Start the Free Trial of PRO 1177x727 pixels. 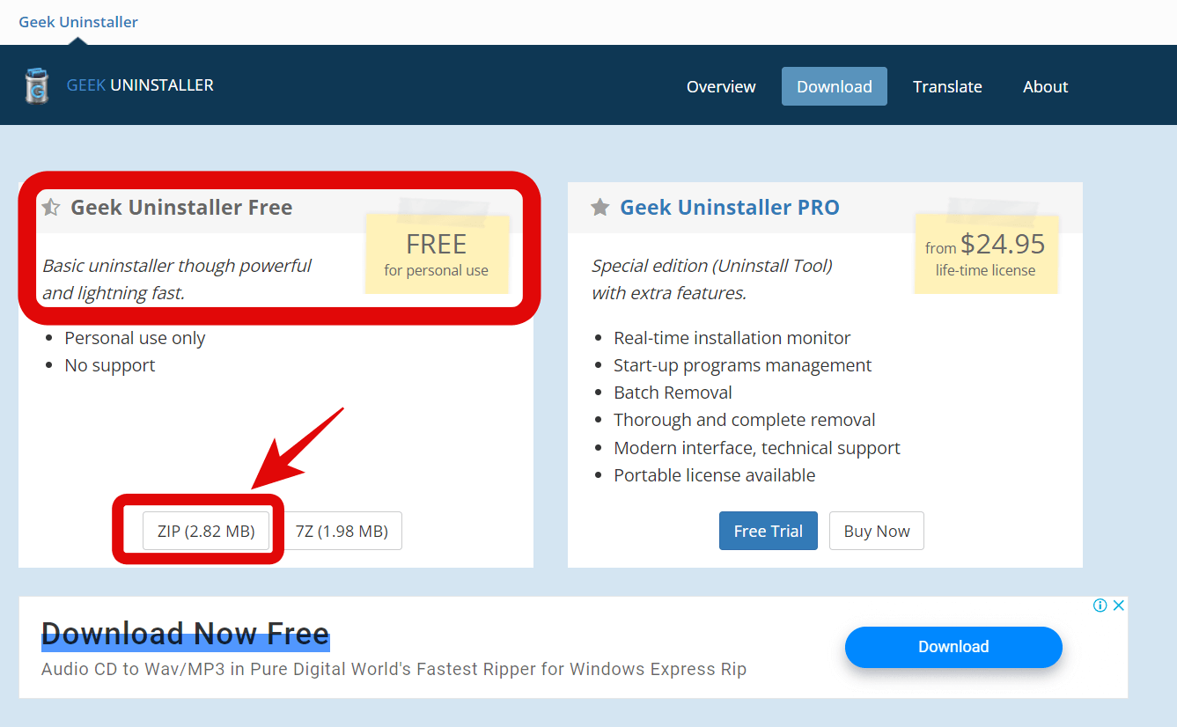[769, 531]
